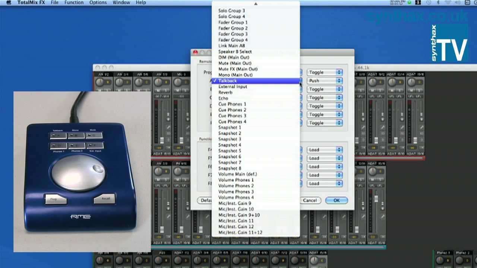Screen dimensions: 477x268
Task: Click the ADAT 13/14 top channel fader handle
Action: [396, 140]
